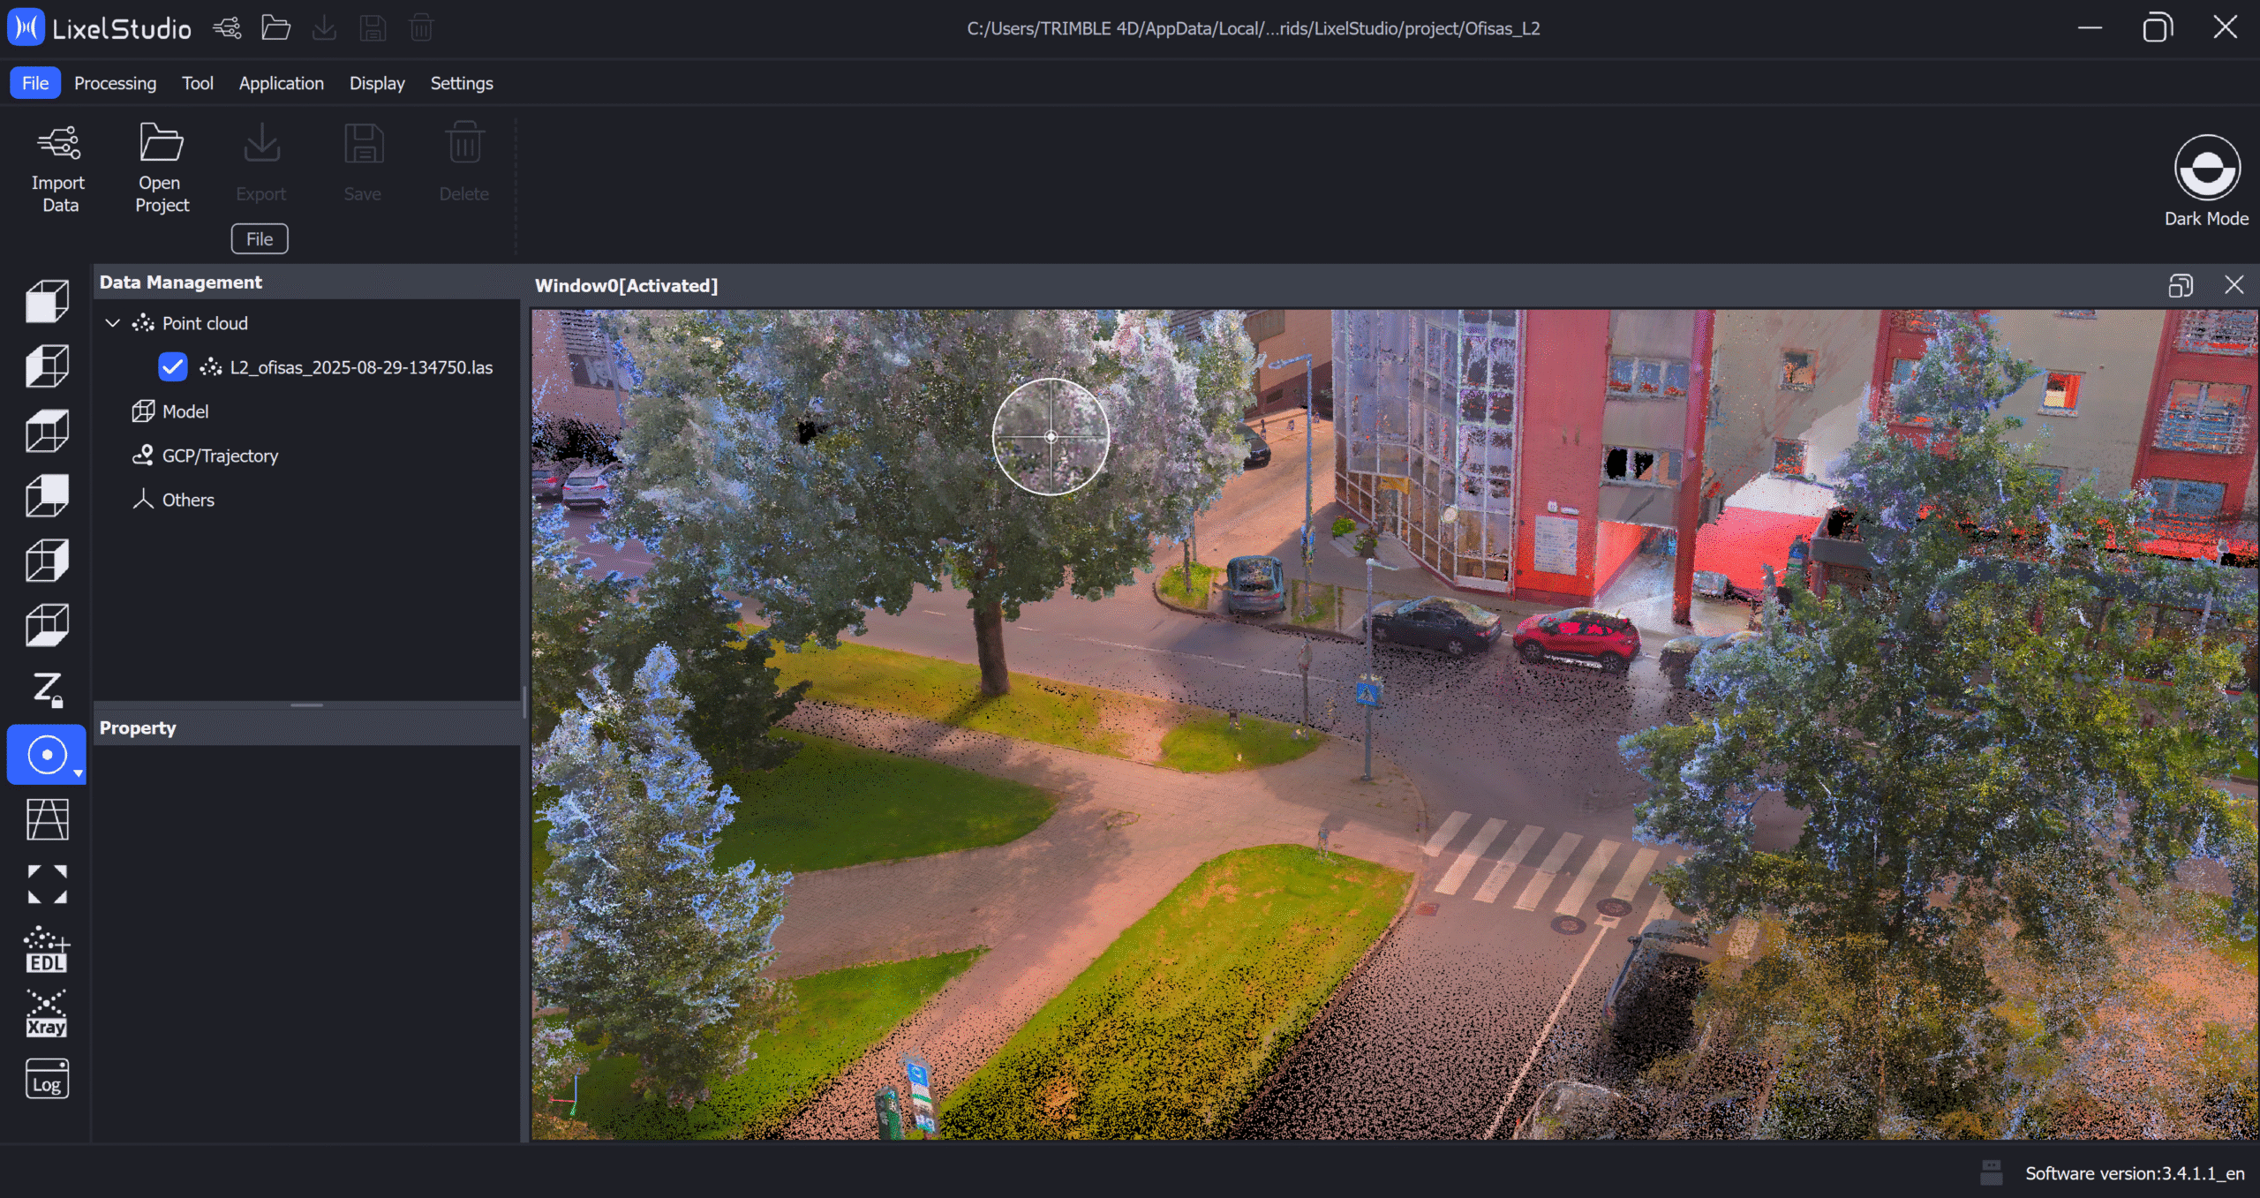2260x1198 pixels.
Task: Open the Display menu
Action: tap(377, 83)
